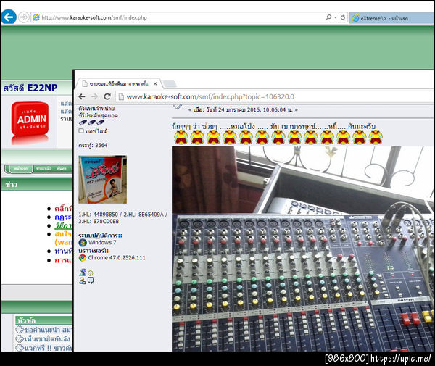Click the greyed Forward arrow in Internet Explorer
The image size is (435, 366).
[24, 17]
